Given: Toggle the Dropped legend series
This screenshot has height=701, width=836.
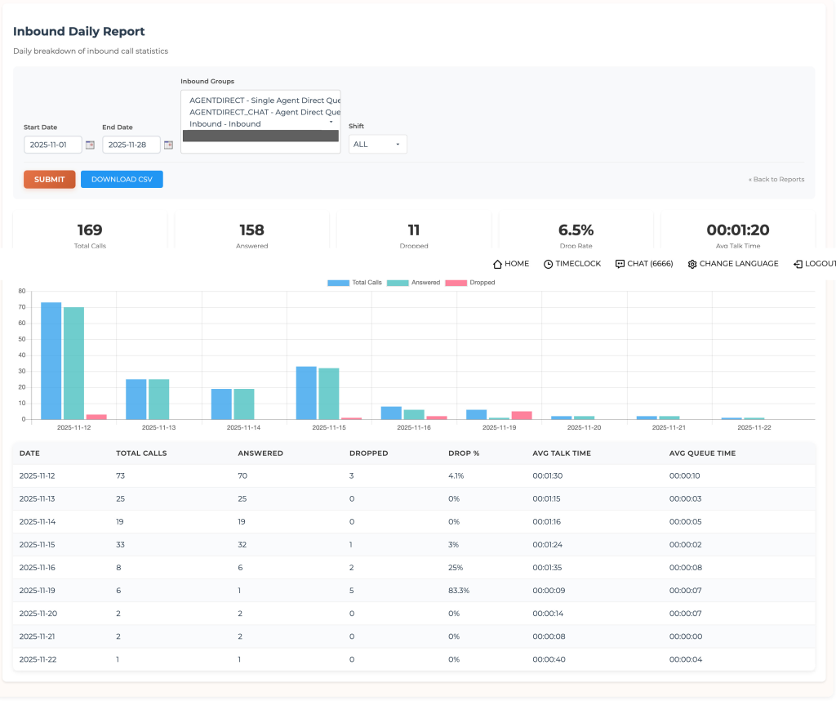Looking at the screenshot, I should (469, 283).
